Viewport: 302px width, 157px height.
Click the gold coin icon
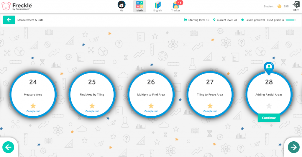pos(279,6)
